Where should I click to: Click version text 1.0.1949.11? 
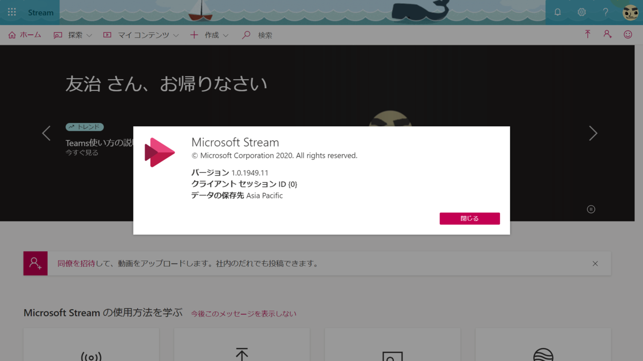[x=250, y=173]
